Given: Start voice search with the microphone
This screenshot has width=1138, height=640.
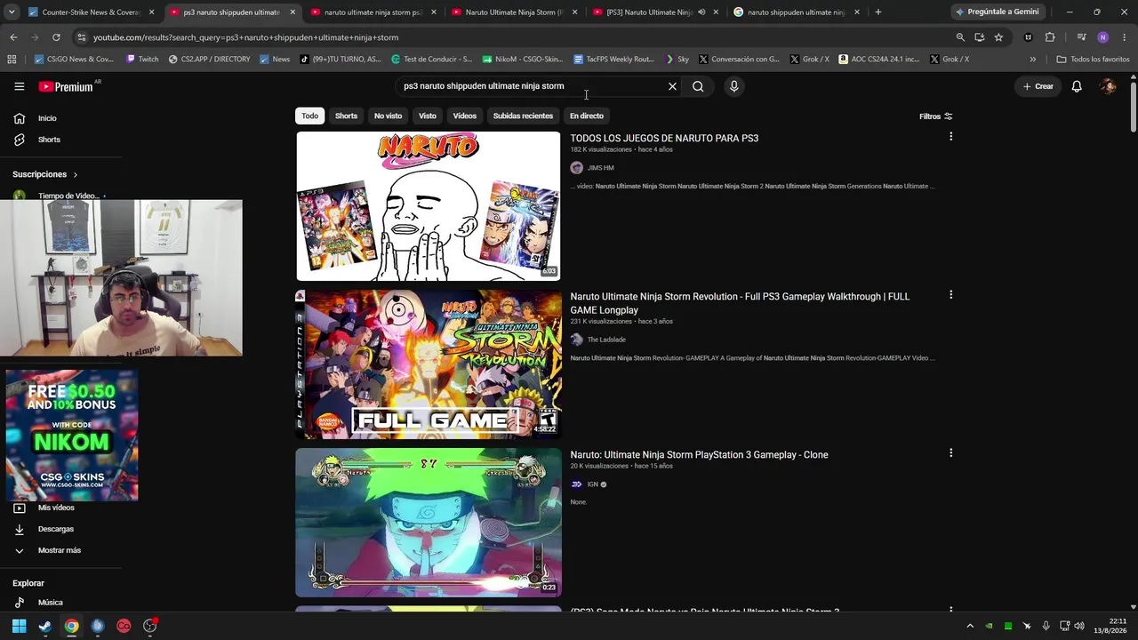Looking at the screenshot, I should 733,86.
